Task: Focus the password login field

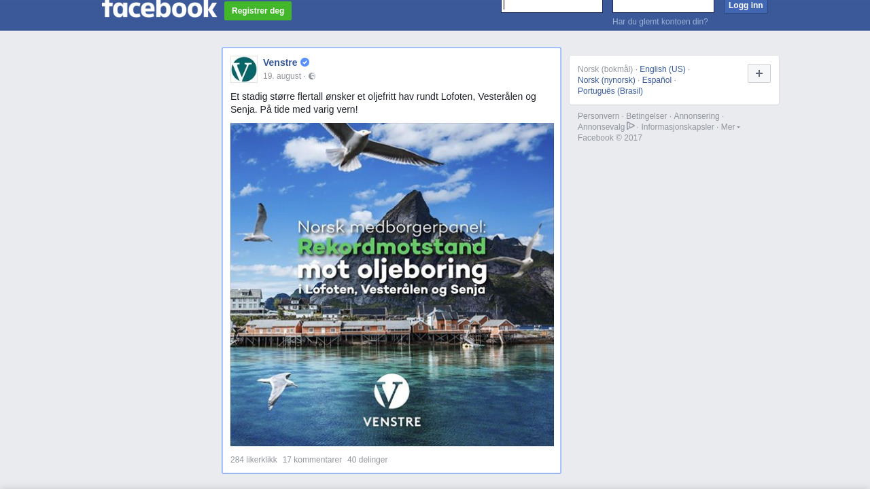Action: click(x=663, y=6)
